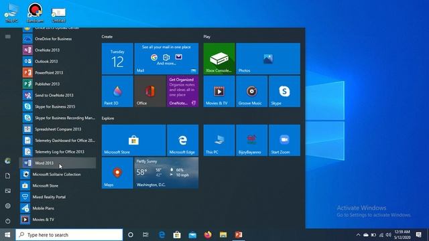Open Documents from Start sidebar
429x241 pixels.
pyautogui.click(x=7, y=175)
